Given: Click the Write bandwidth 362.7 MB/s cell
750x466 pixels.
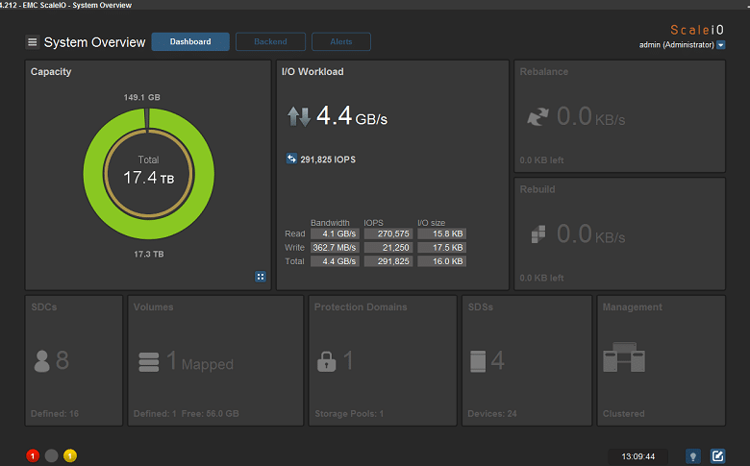Looking at the screenshot, I should click(335, 248).
